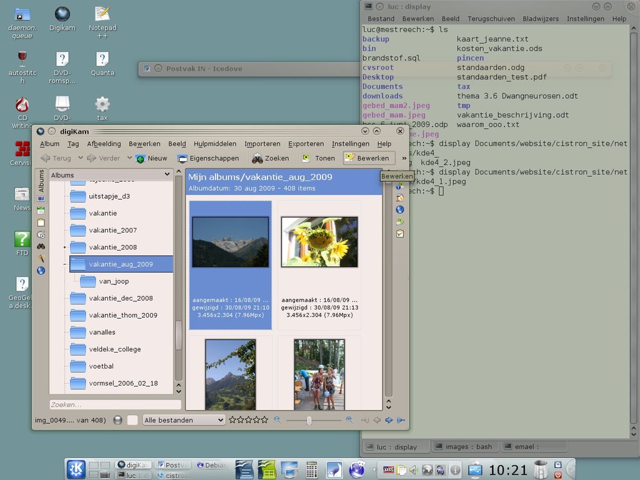Screen dimensions: 640x480
Task: Click the volume speaker tray icon
Action: coord(414,470)
